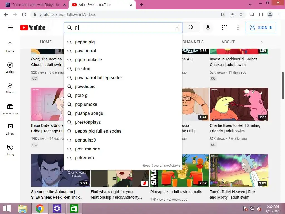Open 'Charlie Goes to Hell' video thumbnail
This screenshot has width=285, height=214.
coord(239,104)
